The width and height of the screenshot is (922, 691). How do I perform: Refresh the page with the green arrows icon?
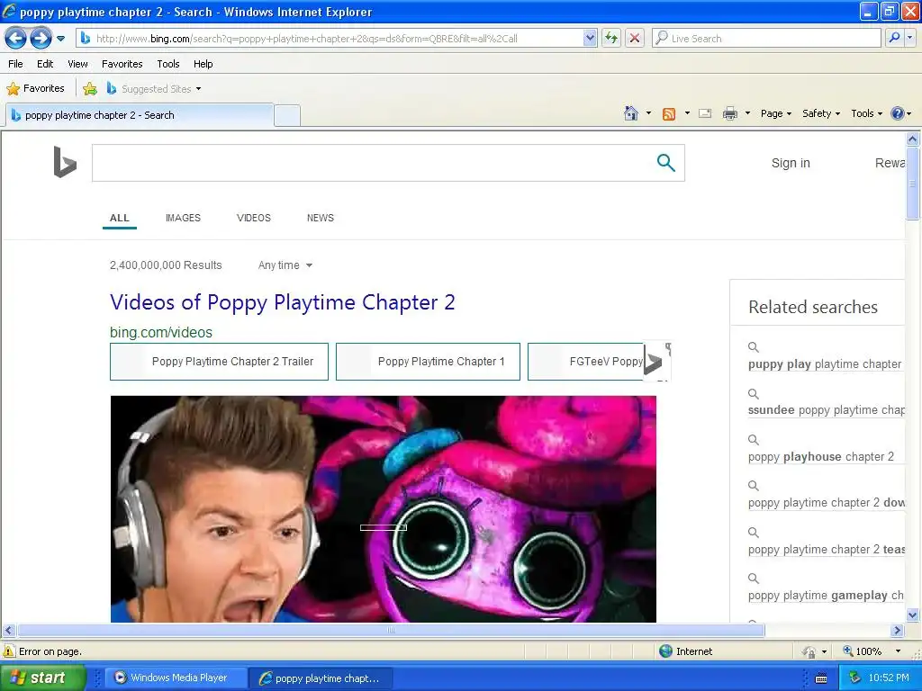611,39
